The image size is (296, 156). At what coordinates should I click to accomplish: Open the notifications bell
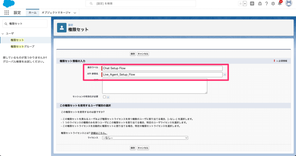tap(280, 3)
